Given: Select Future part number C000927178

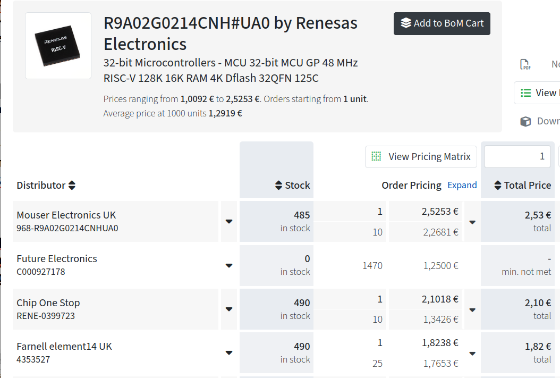Looking at the screenshot, I should (41, 272).
